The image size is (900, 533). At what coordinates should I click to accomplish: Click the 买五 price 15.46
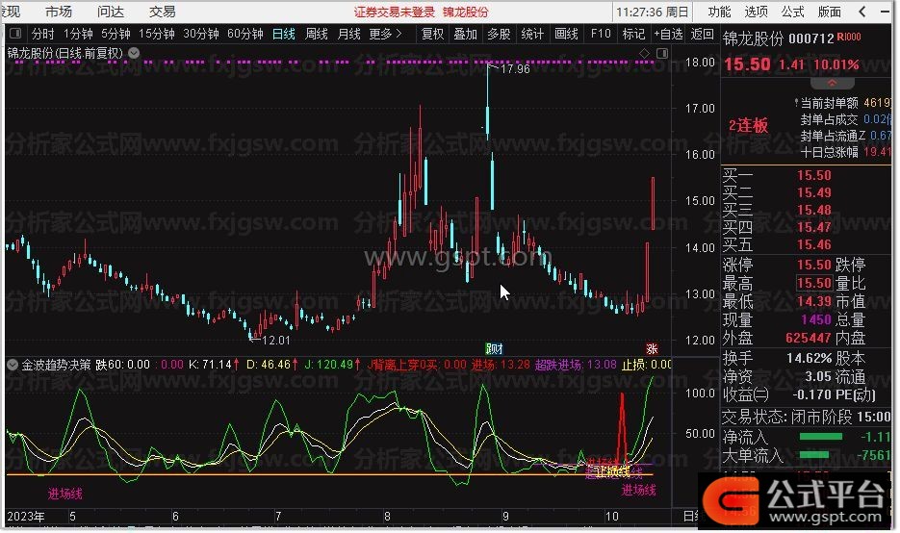coord(814,244)
